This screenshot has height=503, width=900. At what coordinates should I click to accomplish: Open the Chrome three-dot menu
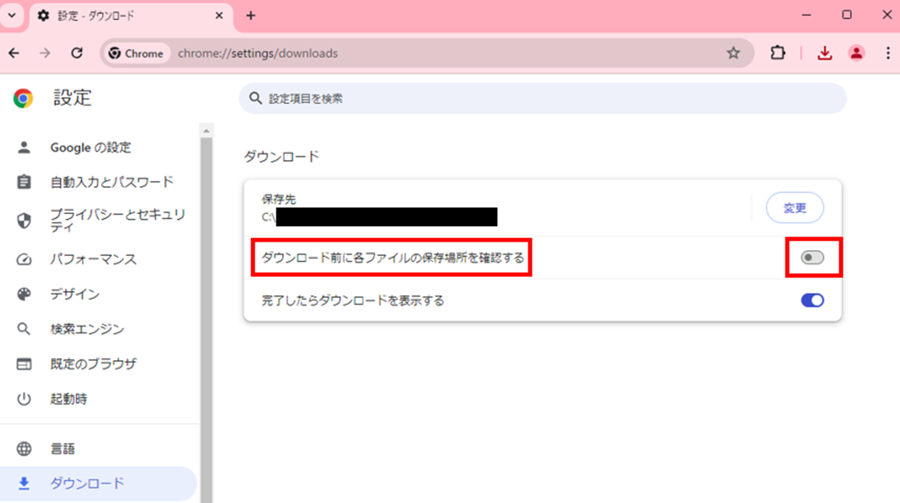[x=887, y=53]
